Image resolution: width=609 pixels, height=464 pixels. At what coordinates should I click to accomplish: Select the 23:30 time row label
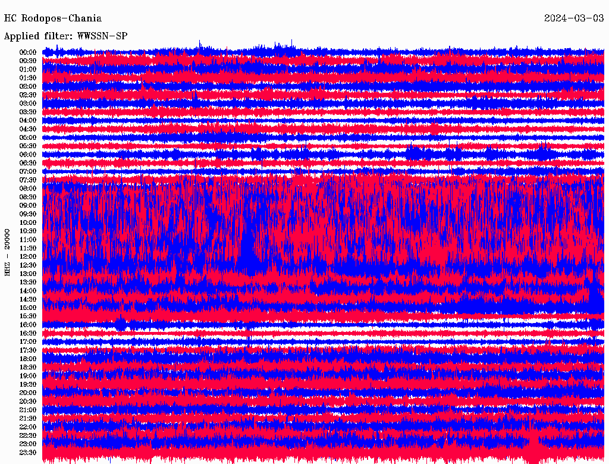click(x=28, y=452)
